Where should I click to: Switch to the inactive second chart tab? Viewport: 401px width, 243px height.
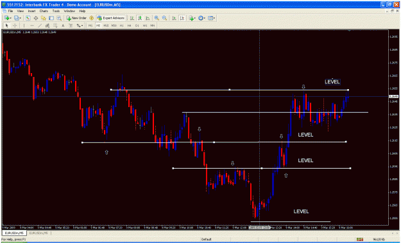coord(38,233)
